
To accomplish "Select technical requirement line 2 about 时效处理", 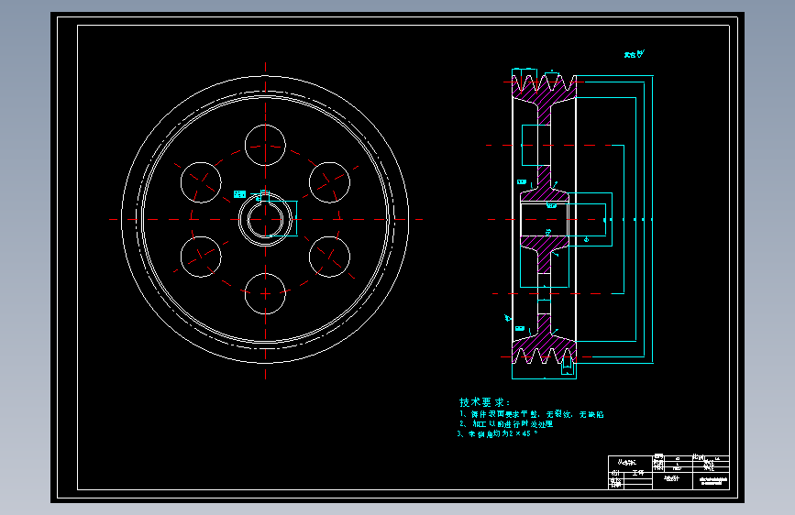I will [506, 423].
